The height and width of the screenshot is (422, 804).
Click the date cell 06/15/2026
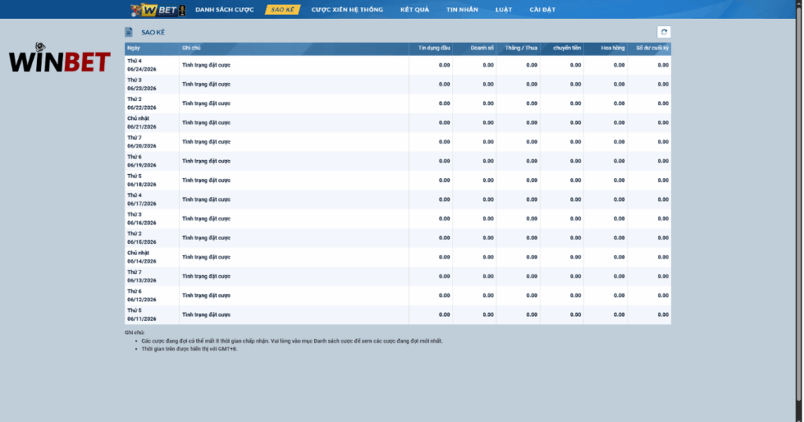[152, 238]
